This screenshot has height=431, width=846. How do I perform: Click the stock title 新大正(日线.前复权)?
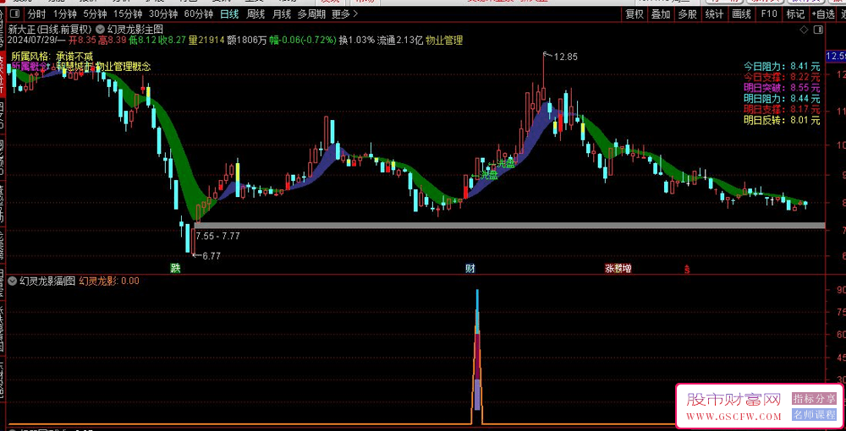click(x=51, y=29)
